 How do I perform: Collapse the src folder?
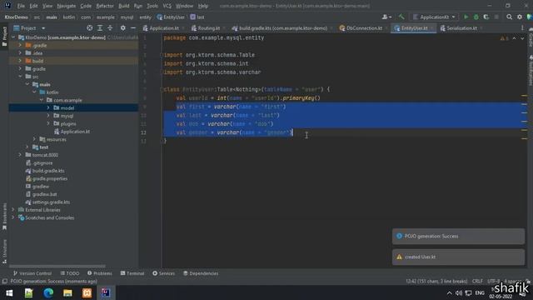click(x=20, y=77)
